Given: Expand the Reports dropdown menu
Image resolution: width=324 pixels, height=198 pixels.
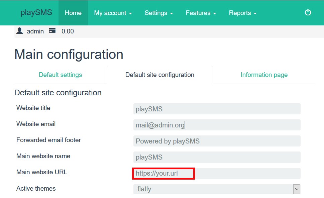Looking at the screenshot, I should [243, 13].
